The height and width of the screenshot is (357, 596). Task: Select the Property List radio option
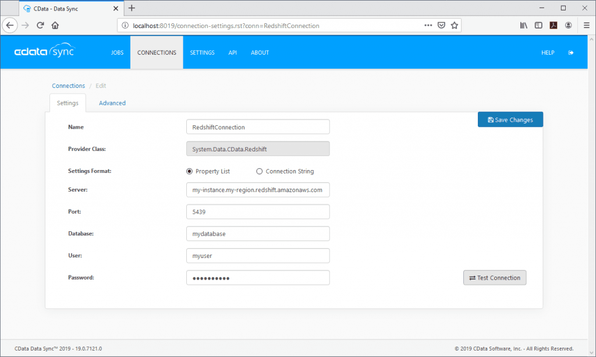[x=189, y=171]
